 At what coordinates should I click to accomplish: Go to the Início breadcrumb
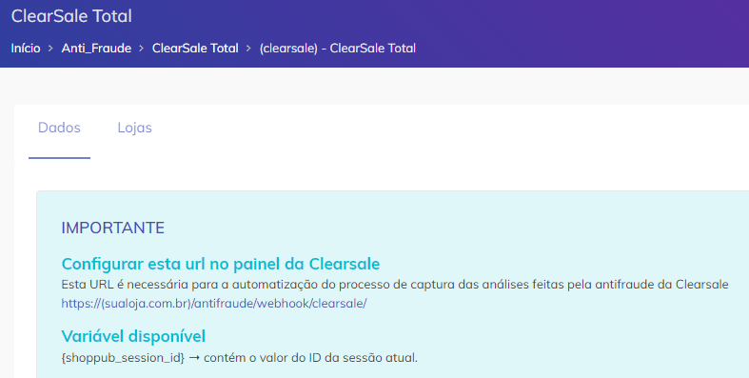point(26,49)
